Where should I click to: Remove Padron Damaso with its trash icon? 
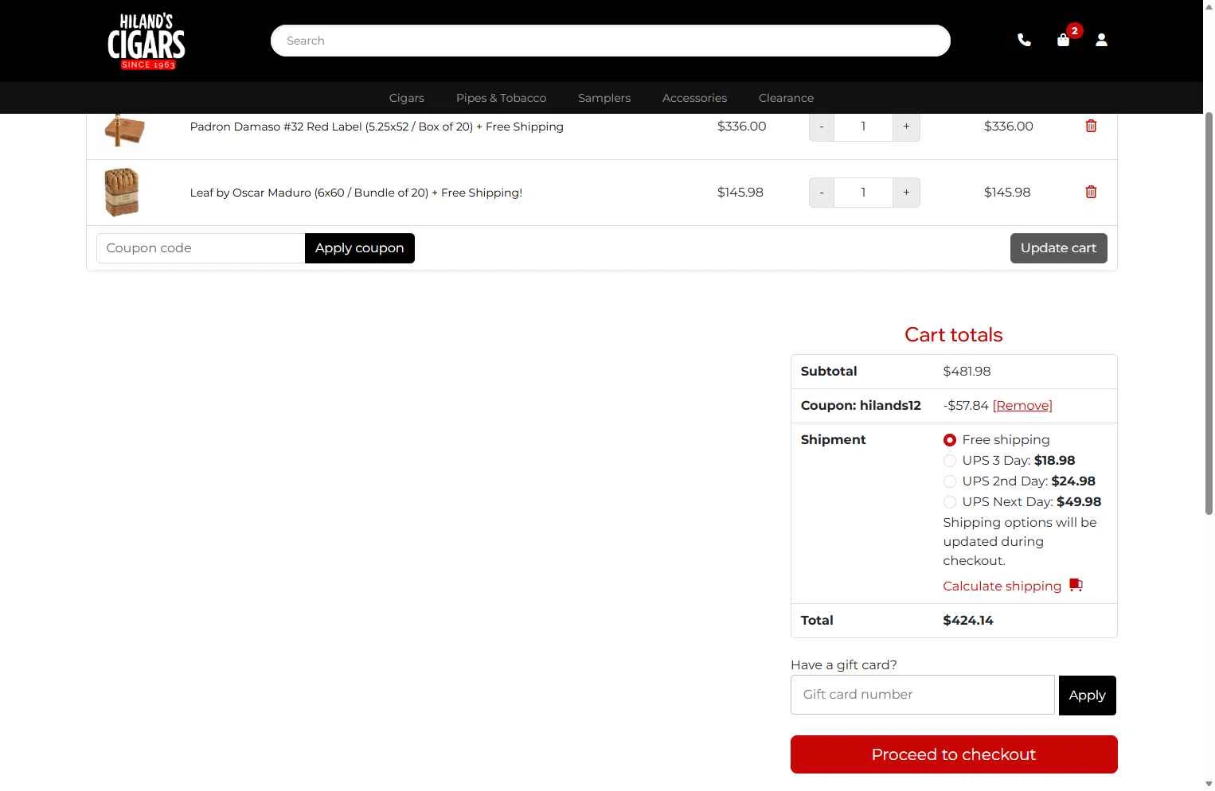(x=1092, y=126)
